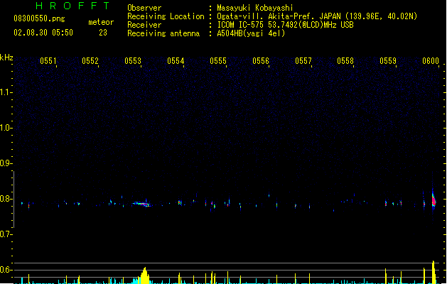Screen dimensions: 447x284
Task: Click the large yellow amplitude peak below 0553
Action: 145,275
